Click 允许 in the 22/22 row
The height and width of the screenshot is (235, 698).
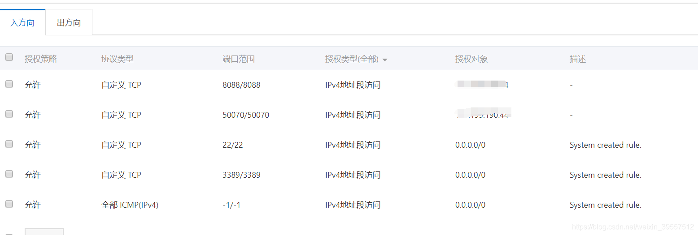[x=33, y=145]
